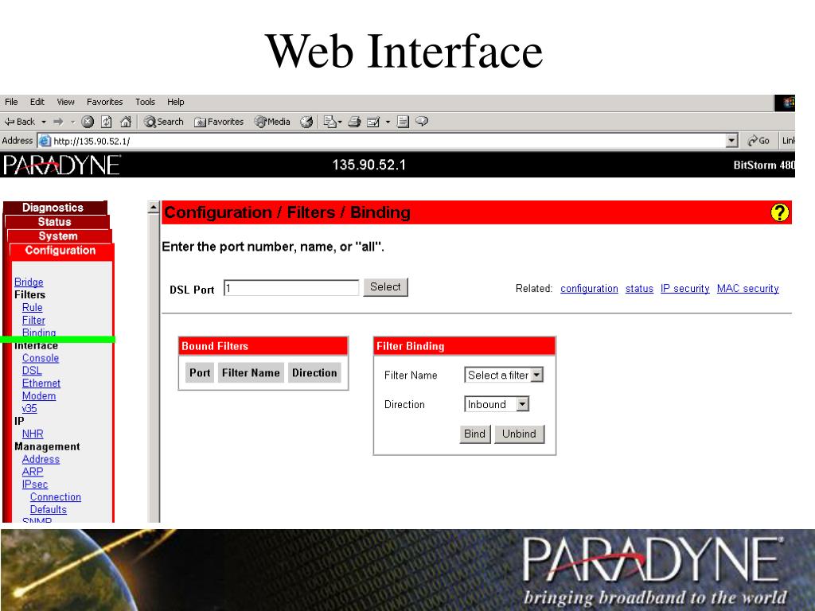Open the Defaults link under IPsec

49,510
